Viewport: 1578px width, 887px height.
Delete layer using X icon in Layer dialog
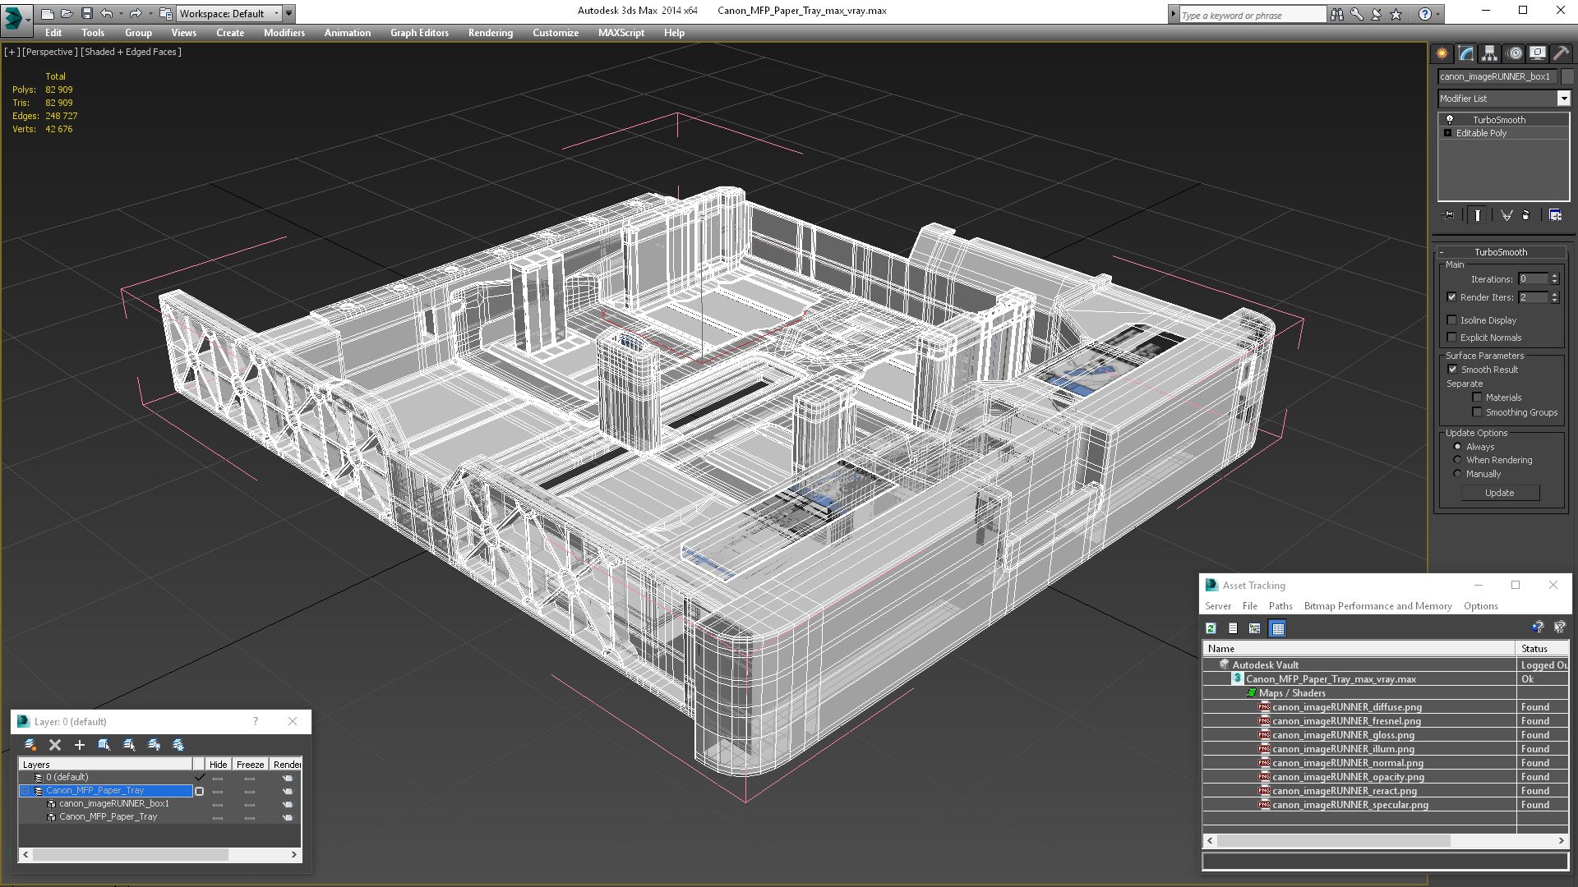tap(55, 745)
